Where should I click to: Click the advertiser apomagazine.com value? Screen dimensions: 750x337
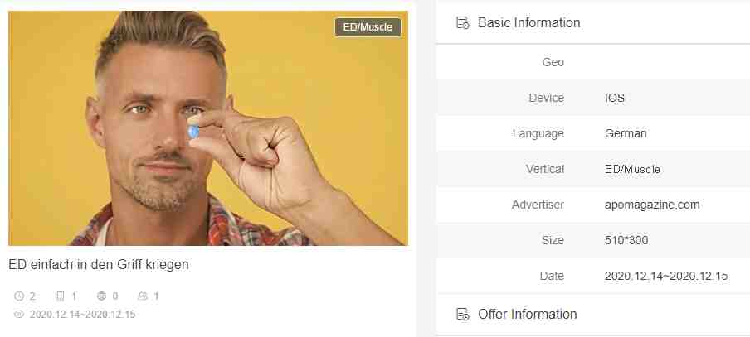point(652,205)
